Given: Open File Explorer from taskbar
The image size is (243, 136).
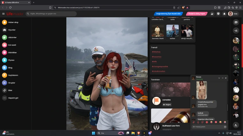Looking at the screenshot, I should 133,133.
